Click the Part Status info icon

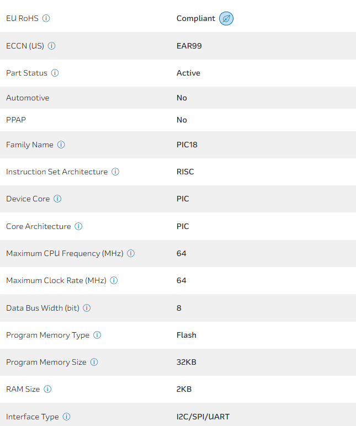coord(55,73)
